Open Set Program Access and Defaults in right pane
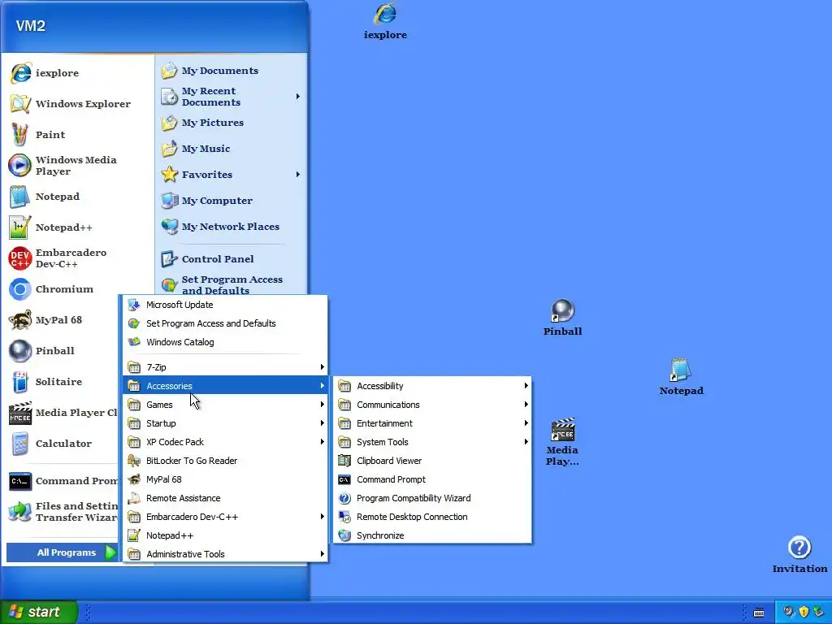The image size is (832, 624). [231, 285]
